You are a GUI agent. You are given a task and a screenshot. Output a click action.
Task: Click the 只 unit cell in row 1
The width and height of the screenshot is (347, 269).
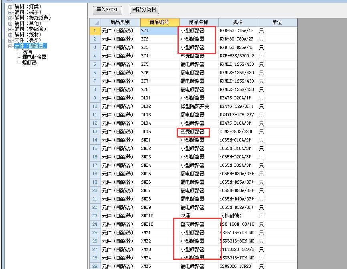(277, 30)
